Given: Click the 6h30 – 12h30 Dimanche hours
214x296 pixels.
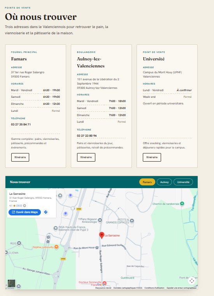Looking at the screenshot, I should [x=51, y=104].
